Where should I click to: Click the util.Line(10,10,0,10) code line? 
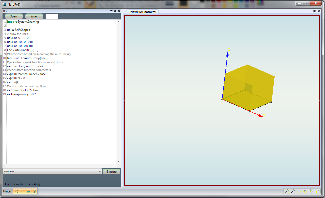(20, 46)
